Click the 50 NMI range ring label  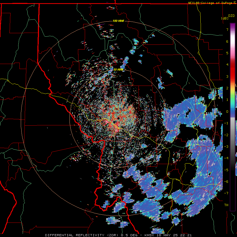coord(118,70)
